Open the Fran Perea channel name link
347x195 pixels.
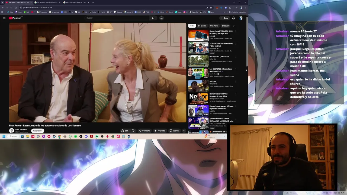click(20, 129)
